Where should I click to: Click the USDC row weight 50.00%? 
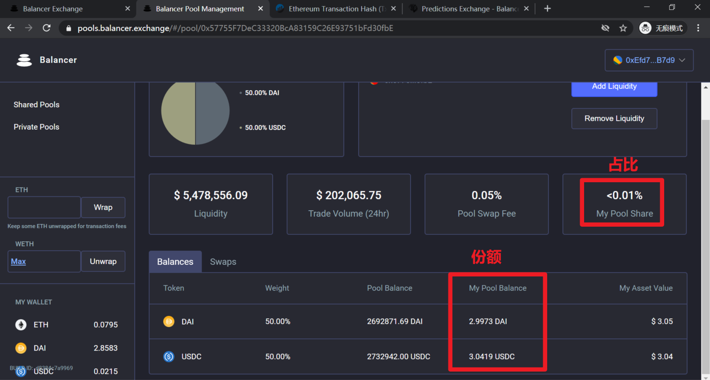[278, 356]
